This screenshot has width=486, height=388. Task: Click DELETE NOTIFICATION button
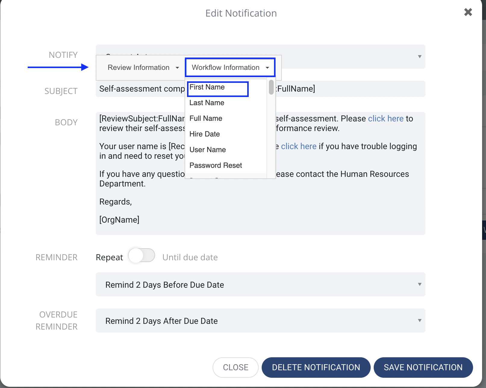coord(316,368)
